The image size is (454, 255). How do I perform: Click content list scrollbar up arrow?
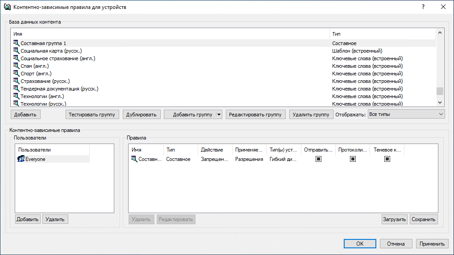[x=440, y=33]
